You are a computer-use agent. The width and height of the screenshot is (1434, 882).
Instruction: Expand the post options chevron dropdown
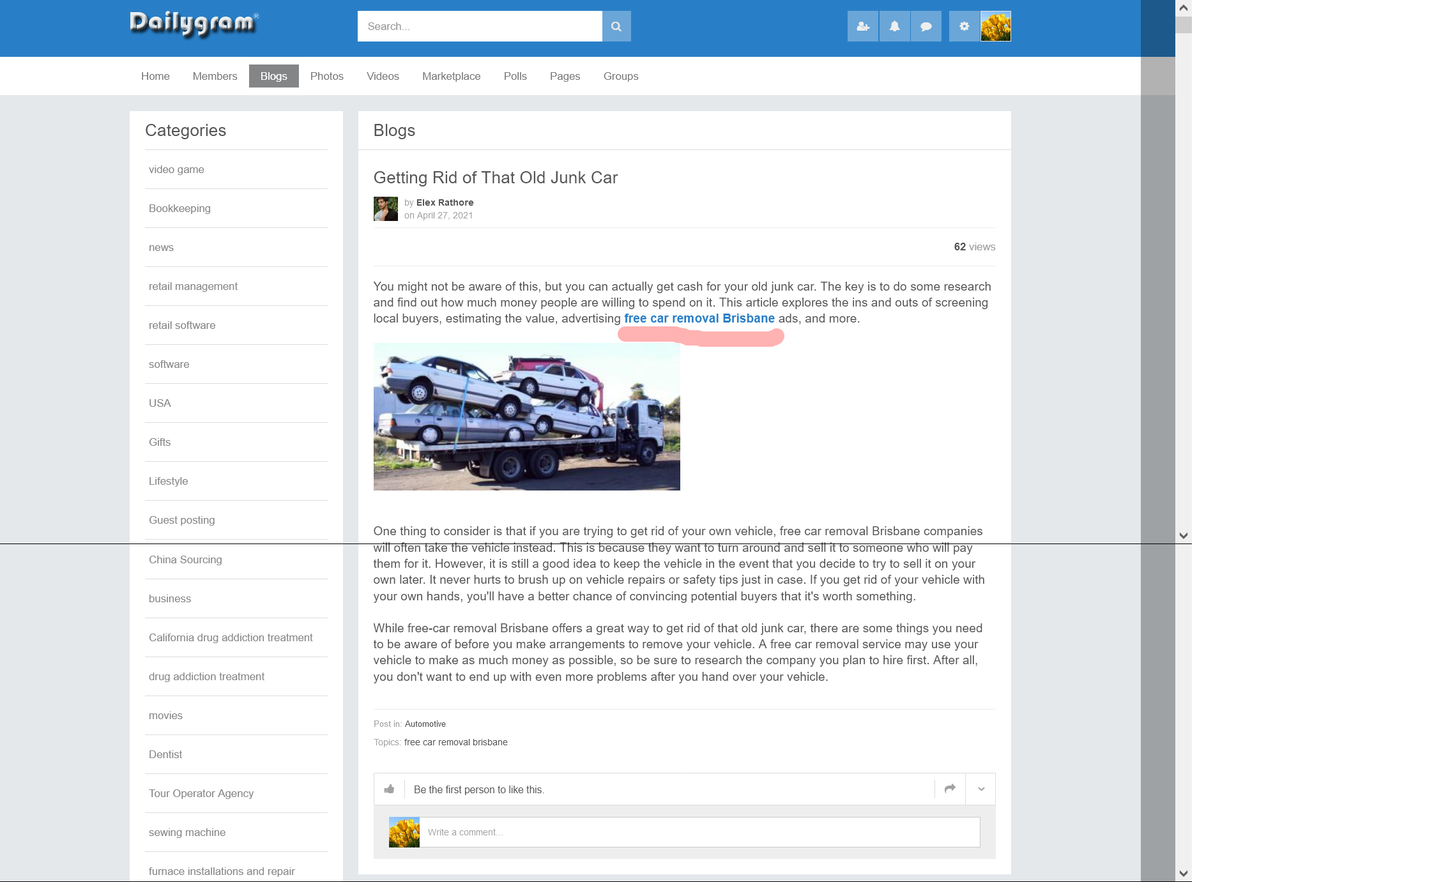pos(980,789)
